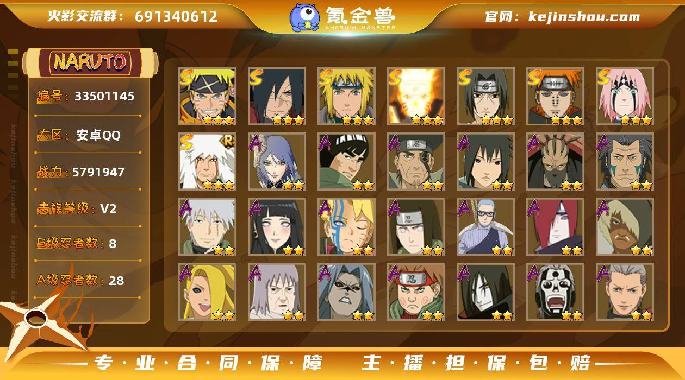
Task: Select the glowing Nine-Tails Chakra Naruto portrait
Action: [416, 97]
